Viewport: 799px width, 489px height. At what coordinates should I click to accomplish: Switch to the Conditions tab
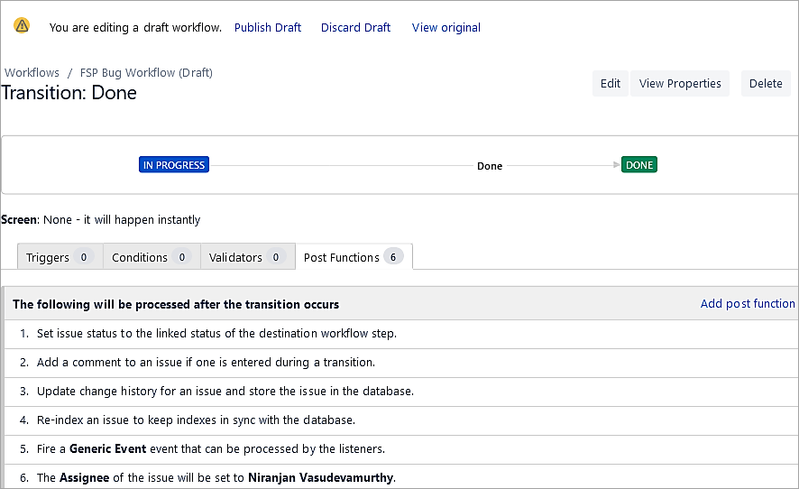[x=151, y=257]
